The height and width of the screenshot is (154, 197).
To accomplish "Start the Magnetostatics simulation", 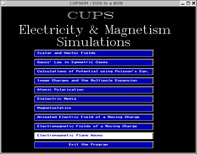I will coord(94,108).
